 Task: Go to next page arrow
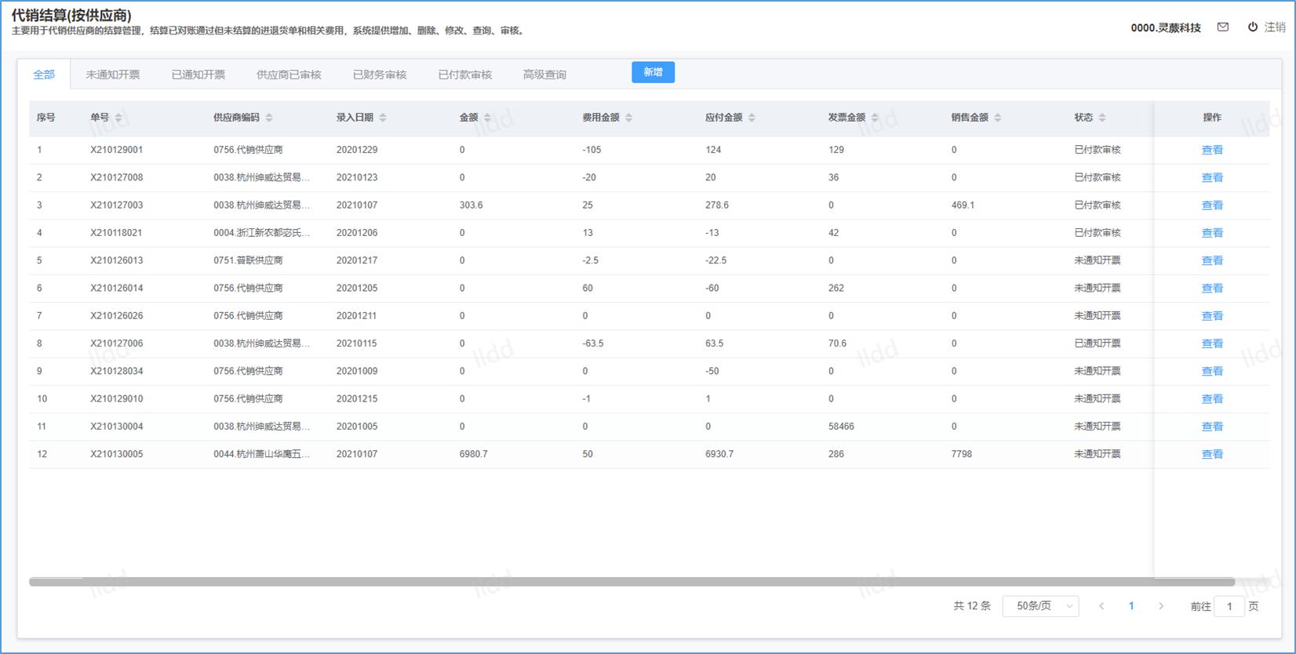pos(1161,606)
